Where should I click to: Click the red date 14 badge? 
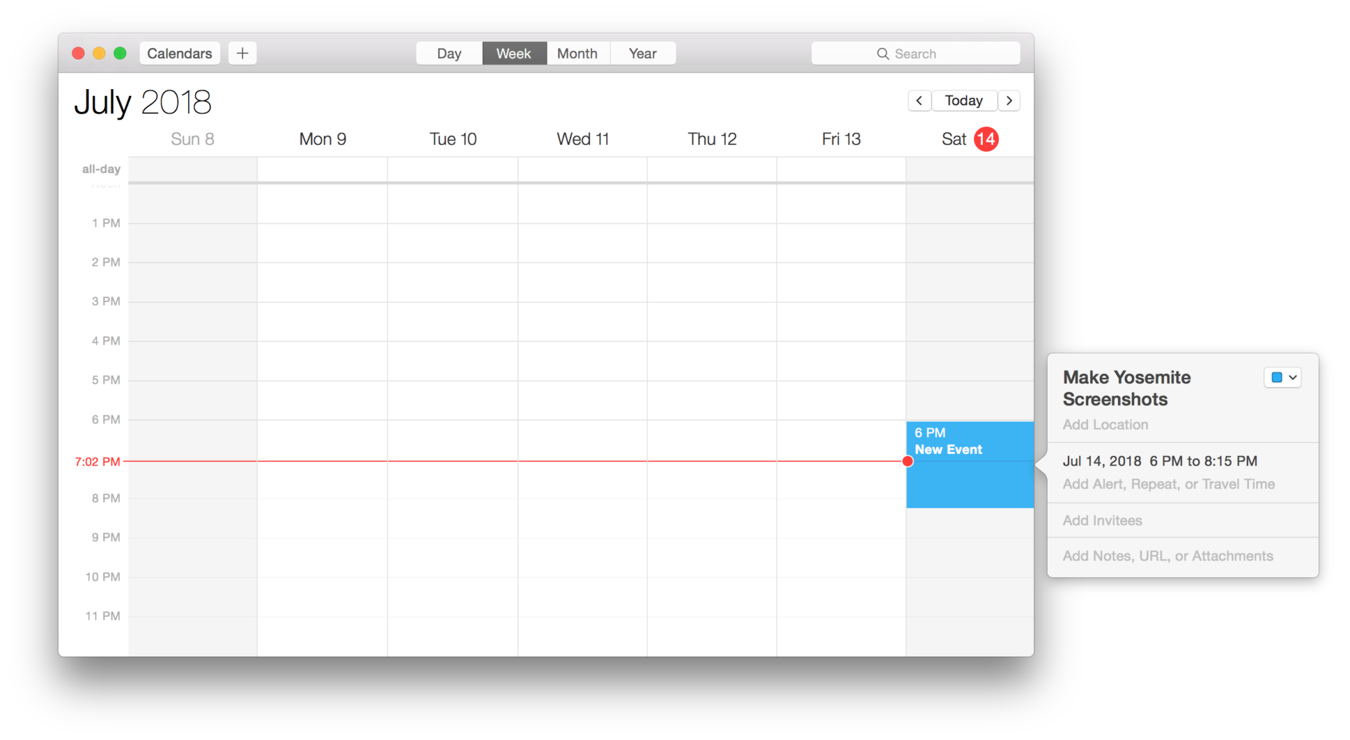pyautogui.click(x=986, y=139)
